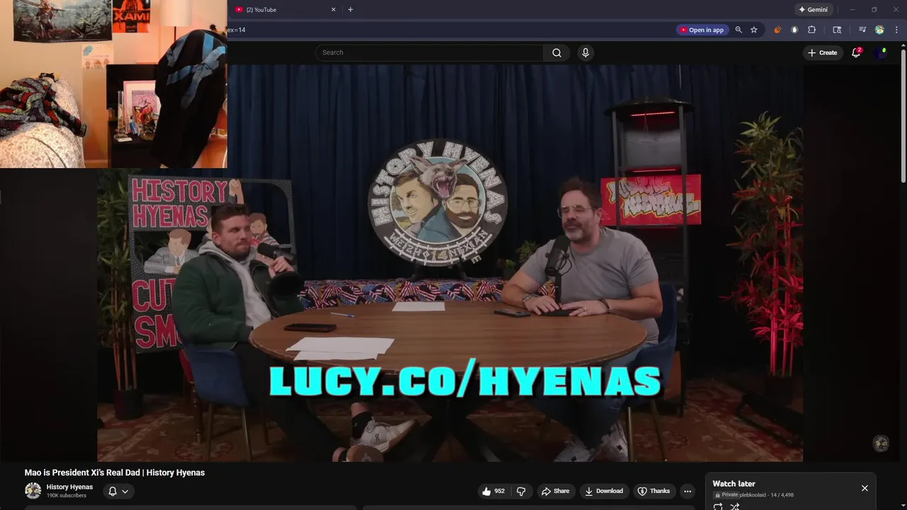Viewport: 907px width, 510px height.
Task: Bookmark this page with the star
Action: point(754,30)
